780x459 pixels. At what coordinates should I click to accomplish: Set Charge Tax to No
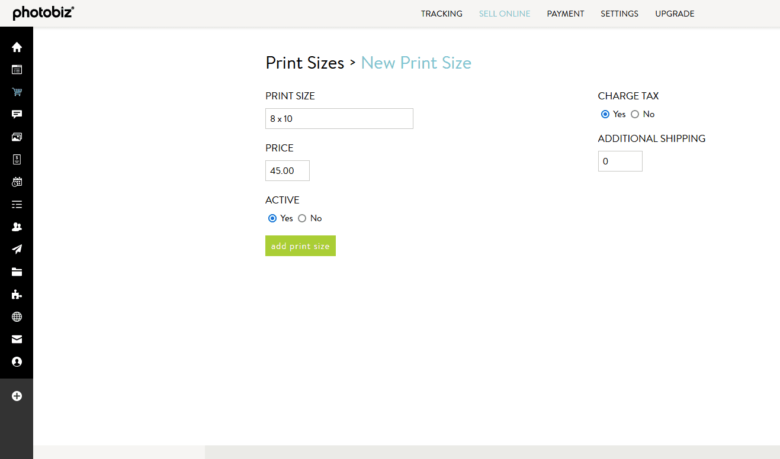pos(635,114)
